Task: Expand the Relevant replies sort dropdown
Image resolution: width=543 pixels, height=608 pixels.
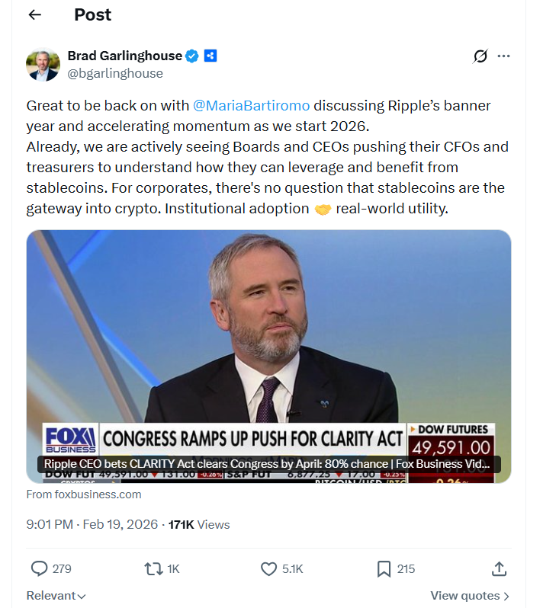Action: point(56,596)
